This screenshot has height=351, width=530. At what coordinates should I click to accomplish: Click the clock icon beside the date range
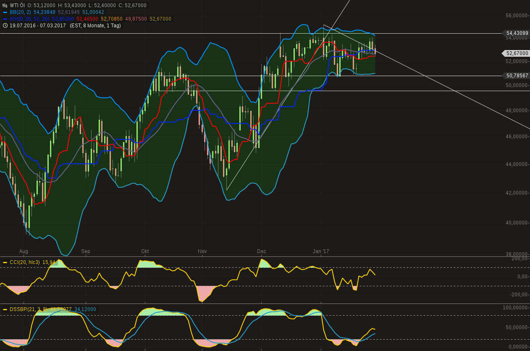pos(5,26)
